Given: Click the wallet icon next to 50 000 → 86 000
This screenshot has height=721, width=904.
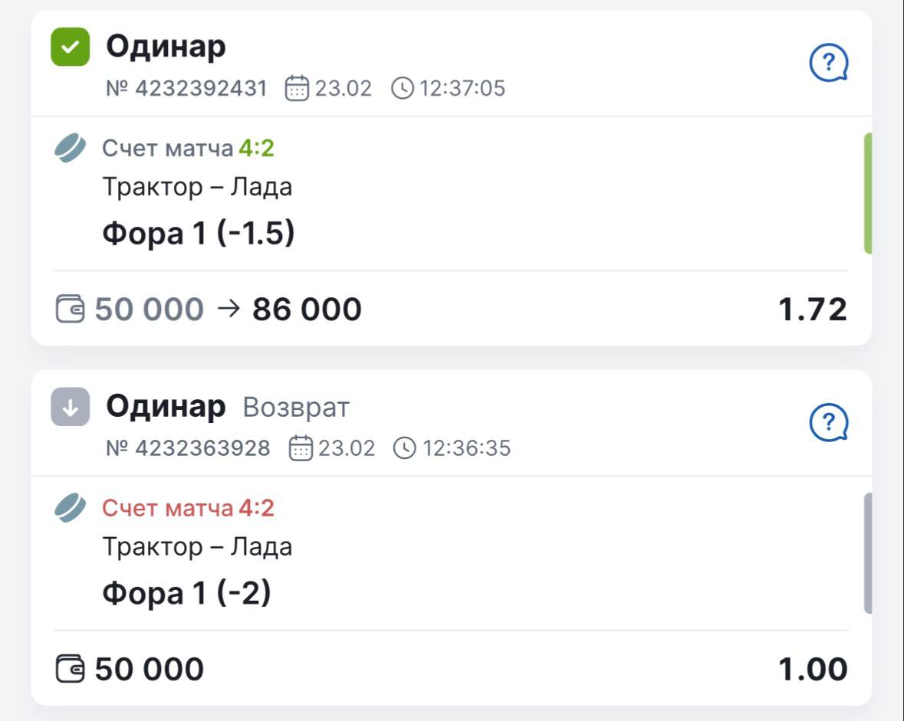Looking at the screenshot, I should coord(71,310).
